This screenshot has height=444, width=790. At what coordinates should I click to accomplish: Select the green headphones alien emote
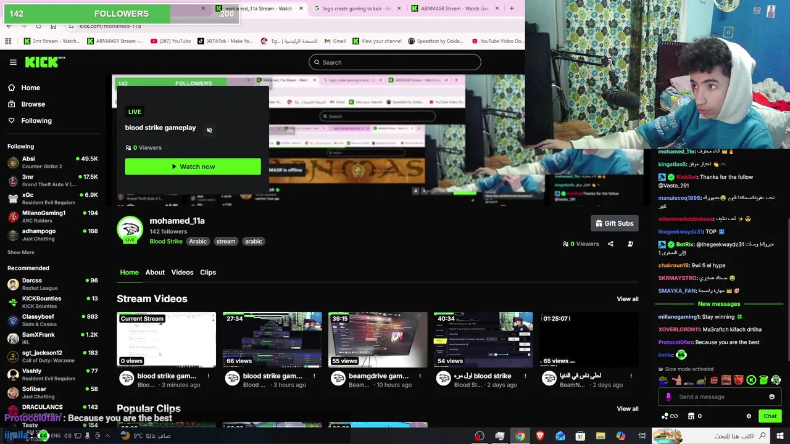tap(776, 380)
